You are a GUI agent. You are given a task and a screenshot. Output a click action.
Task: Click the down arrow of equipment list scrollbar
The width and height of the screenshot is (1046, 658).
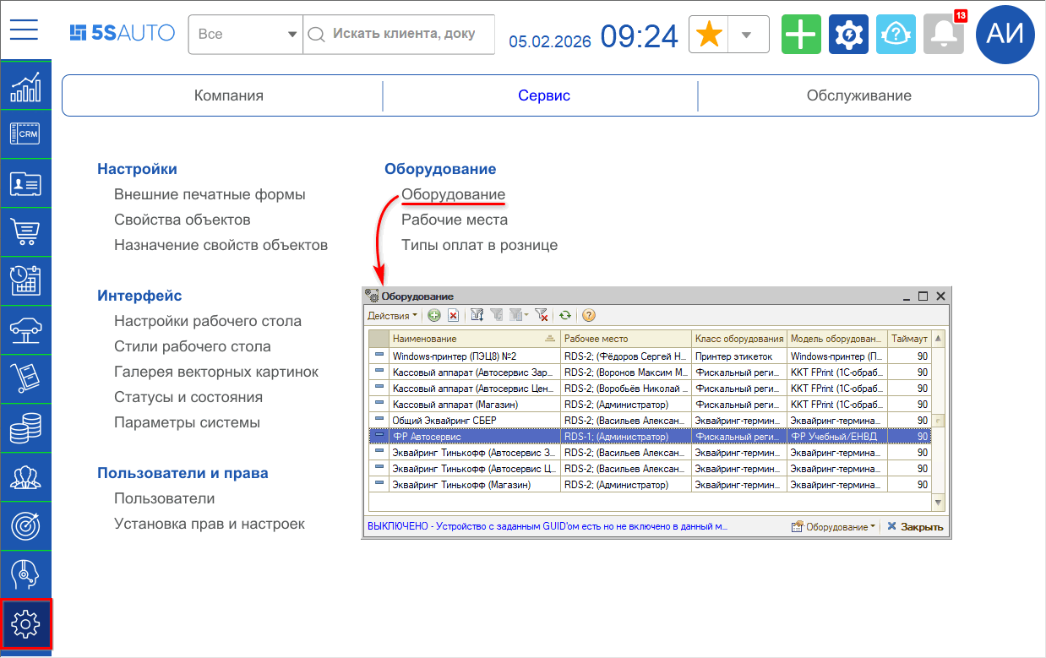(x=938, y=503)
